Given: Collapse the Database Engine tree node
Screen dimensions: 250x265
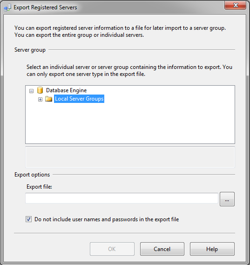Looking at the screenshot, I should 31,91.
